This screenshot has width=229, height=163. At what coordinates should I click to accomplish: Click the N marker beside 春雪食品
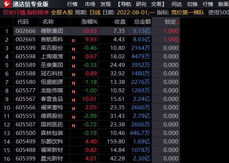point(73,100)
